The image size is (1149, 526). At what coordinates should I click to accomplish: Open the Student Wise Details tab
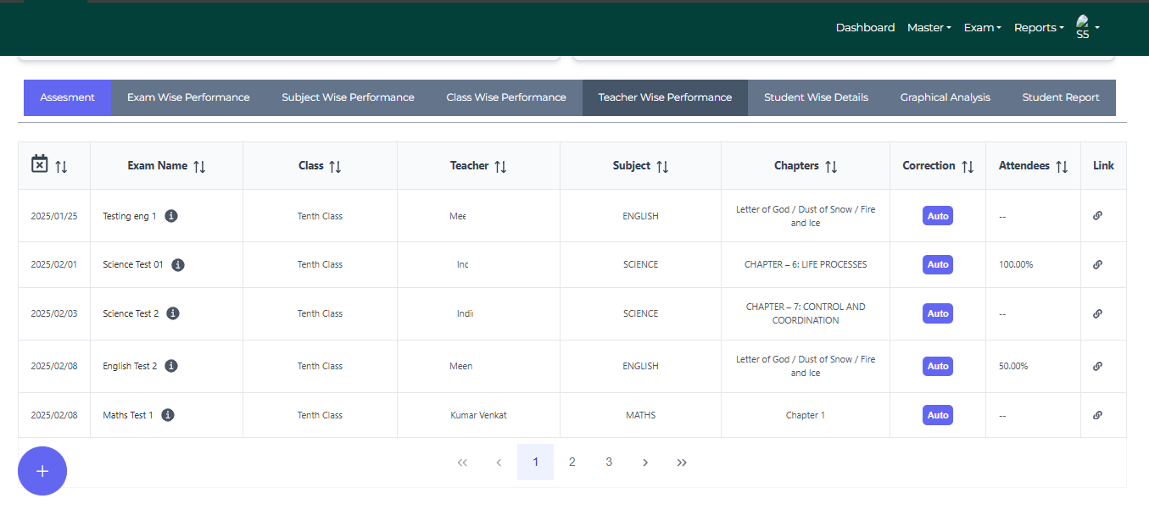tap(816, 97)
